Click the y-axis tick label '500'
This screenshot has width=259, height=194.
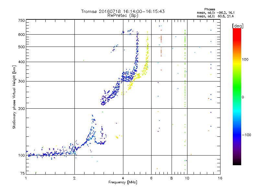coord(21,47)
